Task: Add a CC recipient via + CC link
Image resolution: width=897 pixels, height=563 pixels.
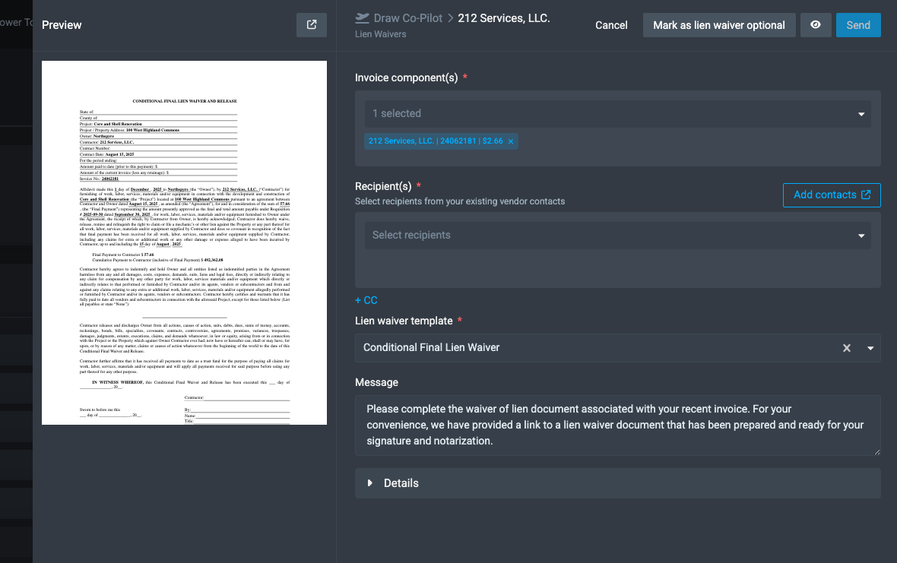Action: [366, 300]
